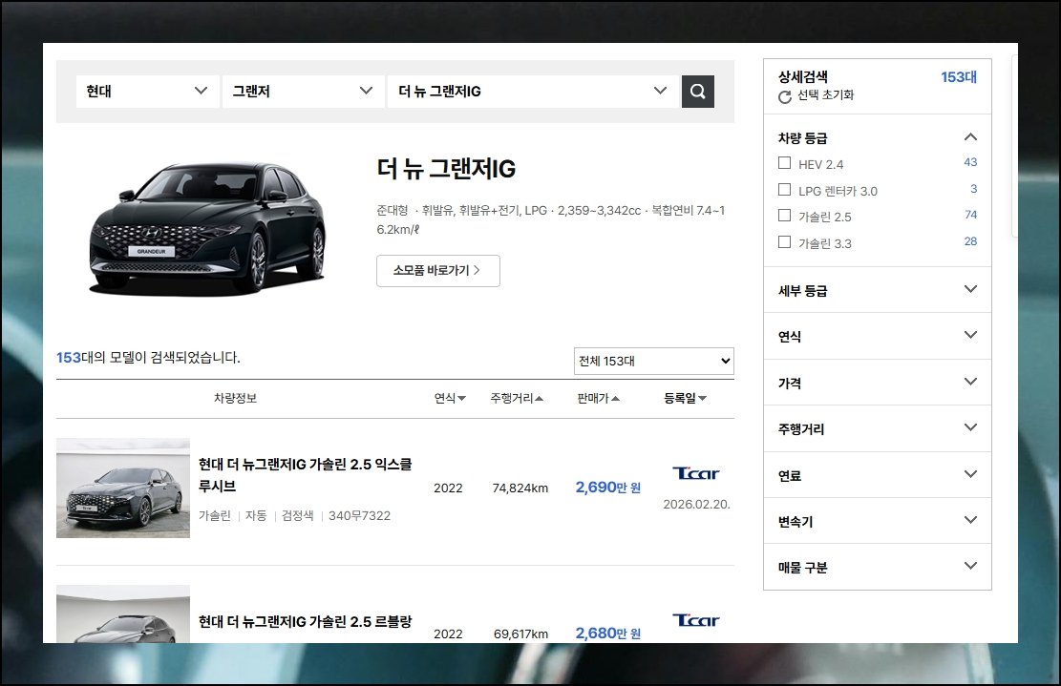Screen dimensions: 1061x686
Task: Click the 더 뉴 그랜저IG heading
Action: click(446, 168)
